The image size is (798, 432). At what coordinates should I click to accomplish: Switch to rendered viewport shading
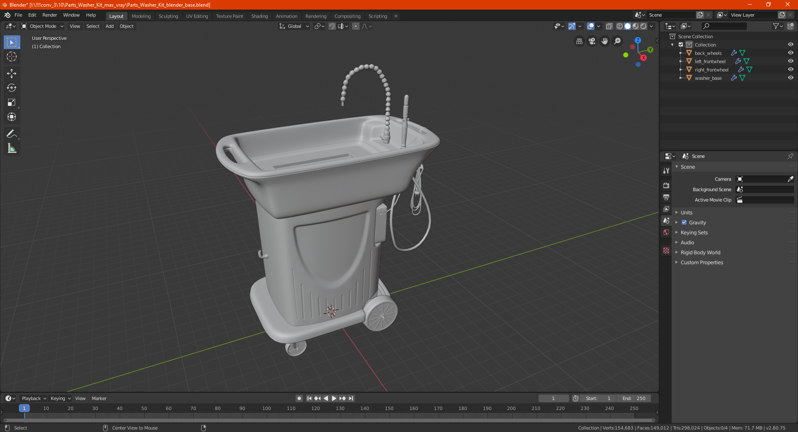(643, 26)
